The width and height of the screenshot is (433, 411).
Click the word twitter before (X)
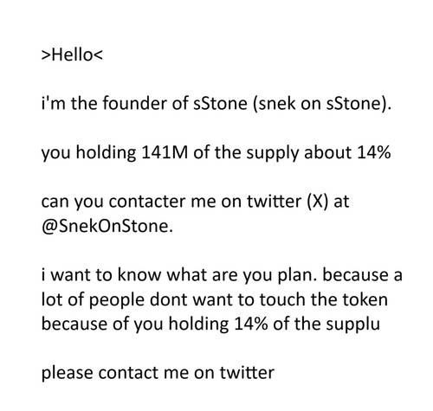click(274, 202)
